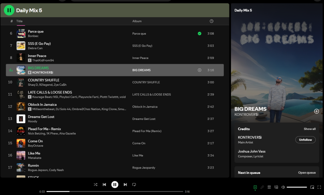Toggle repeat mode in the player bar

pyautogui.click(x=134, y=185)
